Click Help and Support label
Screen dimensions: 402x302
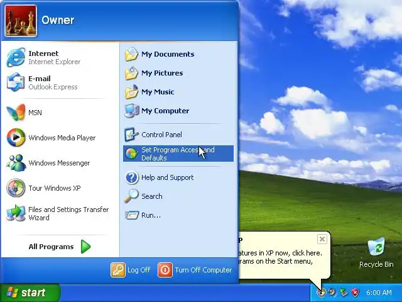point(168,177)
